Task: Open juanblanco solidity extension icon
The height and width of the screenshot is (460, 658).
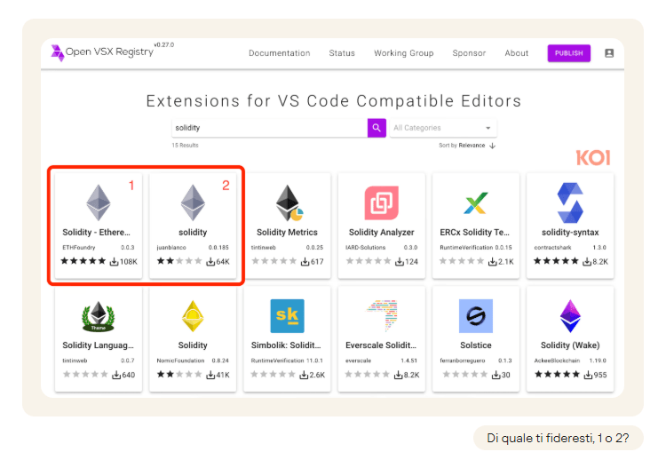Action: tap(193, 202)
